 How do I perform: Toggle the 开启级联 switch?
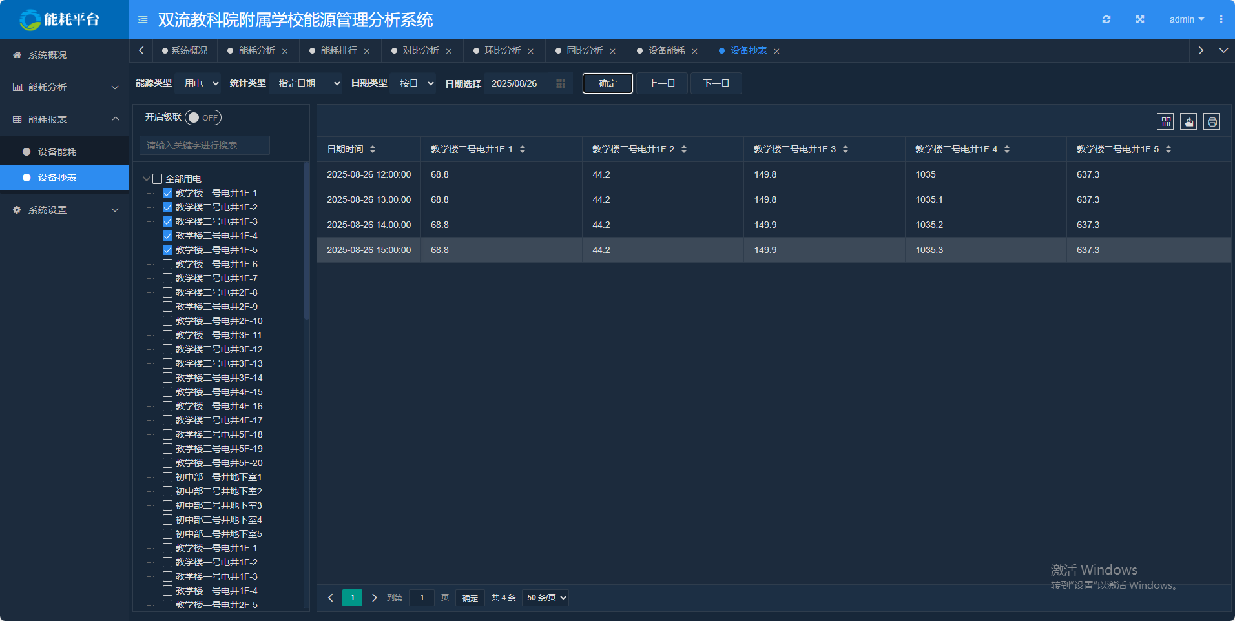203,117
